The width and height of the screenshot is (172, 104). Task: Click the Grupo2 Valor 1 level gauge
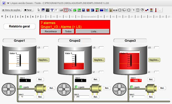[x=74, y=60]
